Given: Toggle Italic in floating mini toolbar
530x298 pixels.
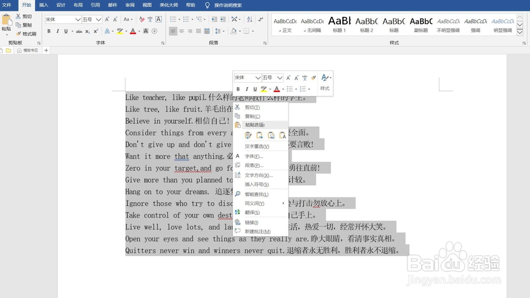Looking at the screenshot, I should tap(246, 89).
